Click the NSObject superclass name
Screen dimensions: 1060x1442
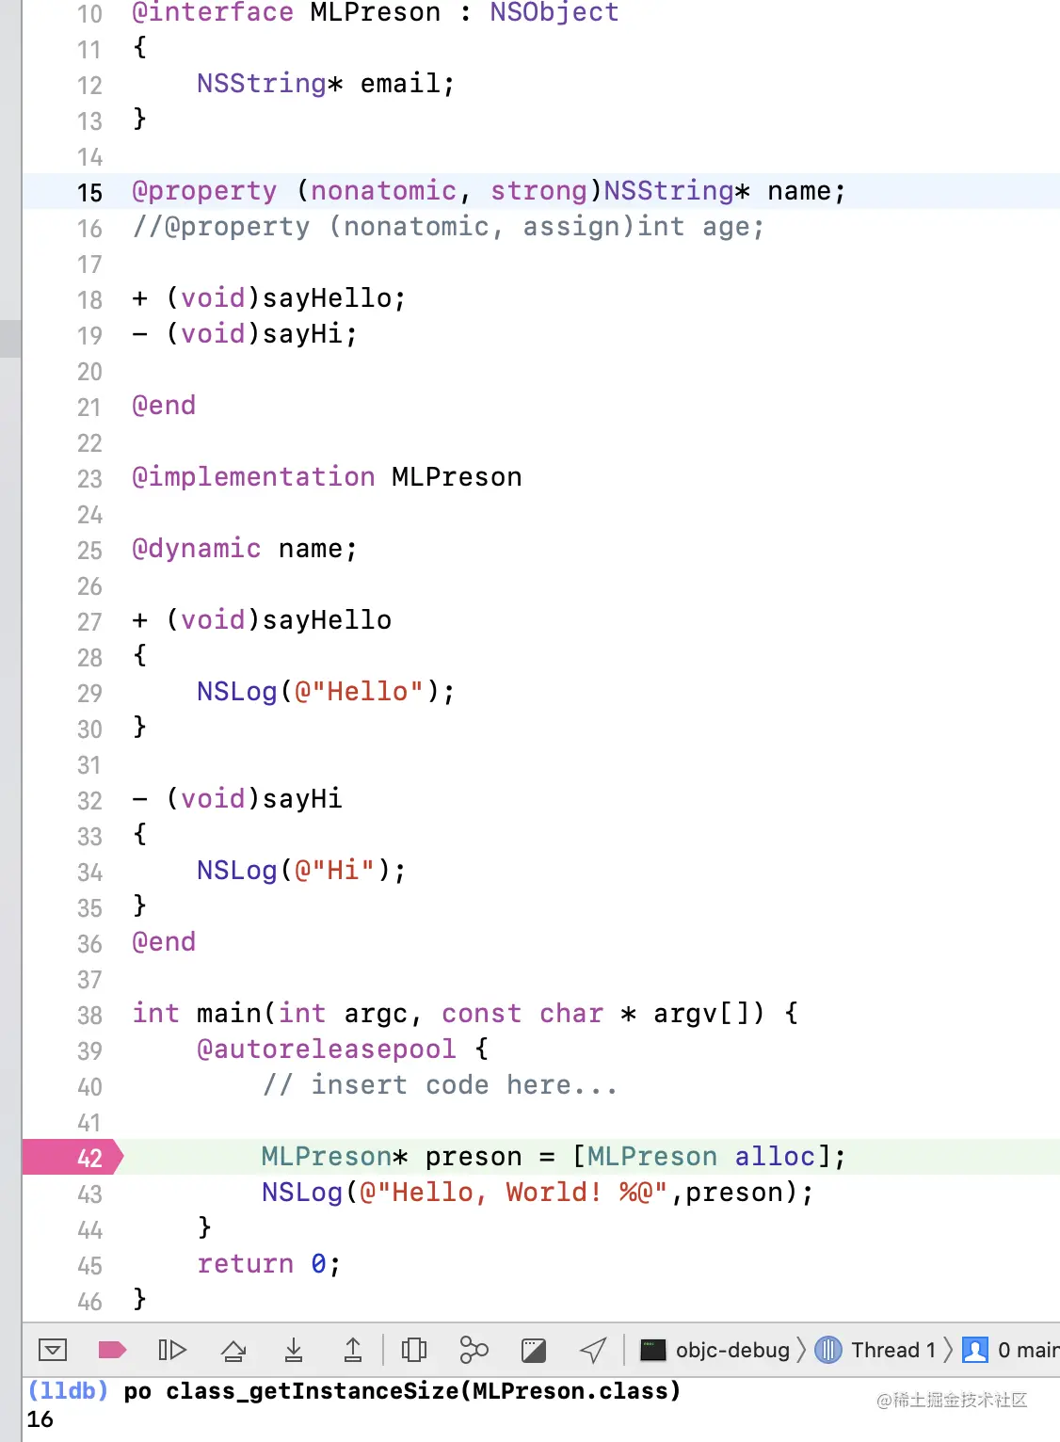pos(554,13)
